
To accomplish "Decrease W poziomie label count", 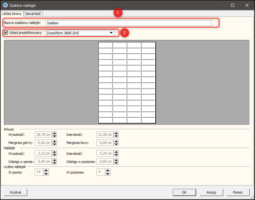I will coord(108,174).
